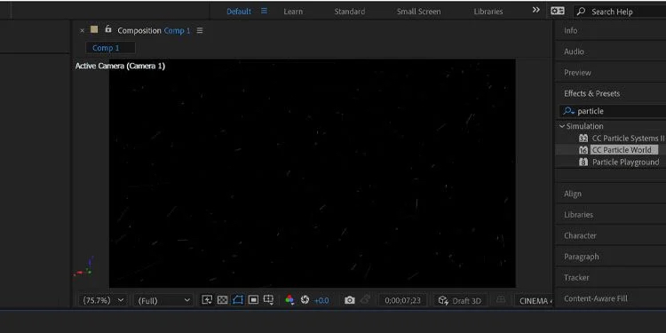Switch to the Small Screen workspace
Viewport: 666px width, 333px height.
[x=419, y=12]
